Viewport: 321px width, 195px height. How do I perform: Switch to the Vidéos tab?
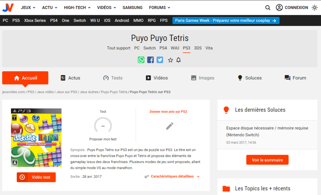coord(157,78)
